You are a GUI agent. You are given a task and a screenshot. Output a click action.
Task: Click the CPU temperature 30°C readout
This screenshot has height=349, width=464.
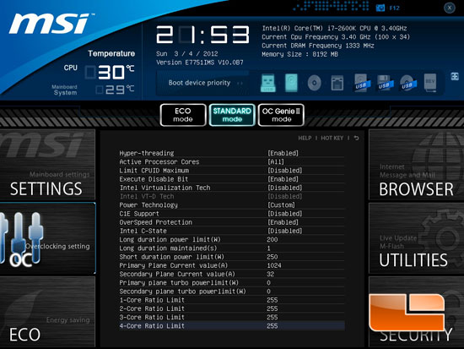click(110, 72)
